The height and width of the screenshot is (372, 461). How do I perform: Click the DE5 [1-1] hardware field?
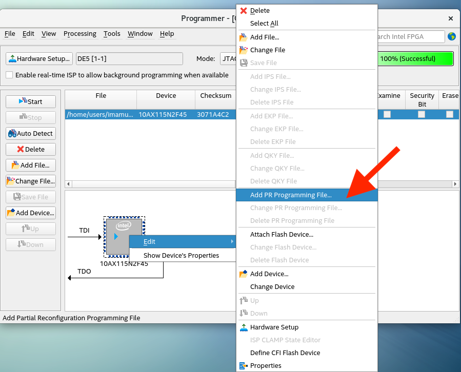click(129, 59)
